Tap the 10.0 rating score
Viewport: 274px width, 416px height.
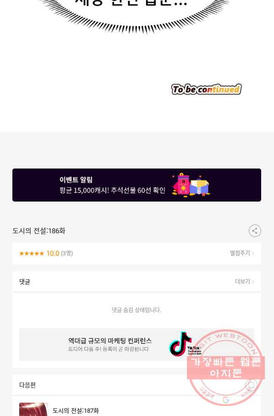click(53, 253)
